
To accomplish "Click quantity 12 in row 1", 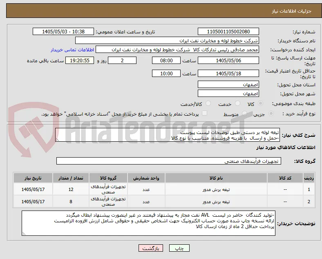I will click(71, 189).
